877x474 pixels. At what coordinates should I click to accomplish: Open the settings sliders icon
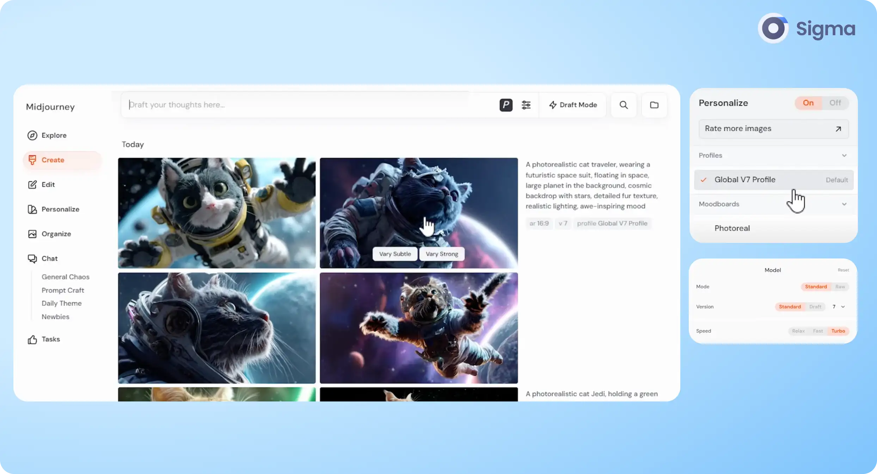pos(526,105)
